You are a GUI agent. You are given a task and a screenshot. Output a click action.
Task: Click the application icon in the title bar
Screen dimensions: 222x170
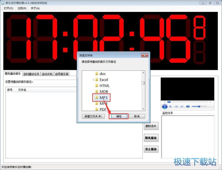click(3, 3)
